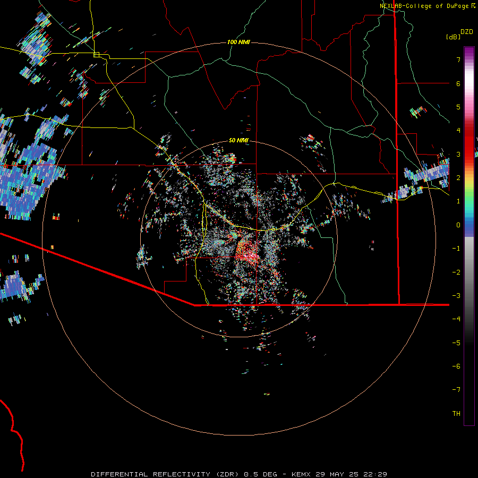Screen dimensions: 478x478
Task: Click the 0.5 DEG elevation text
Action: click(x=261, y=474)
